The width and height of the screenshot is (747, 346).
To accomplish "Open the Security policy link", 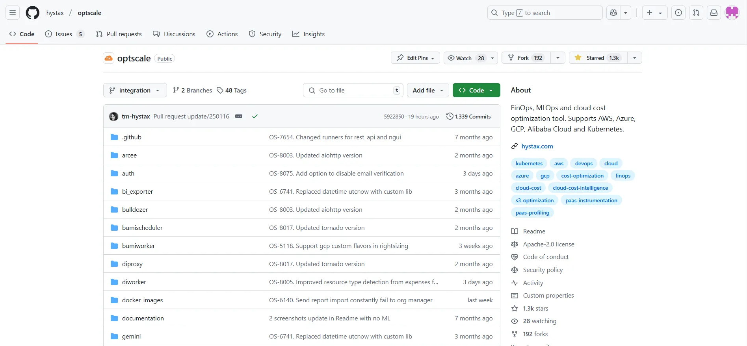I will [x=543, y=270].
